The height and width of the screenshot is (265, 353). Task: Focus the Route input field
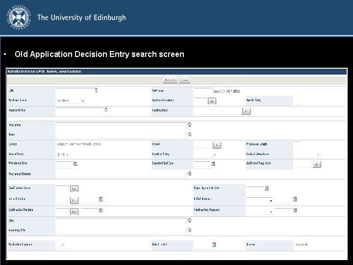click(122, 135)
